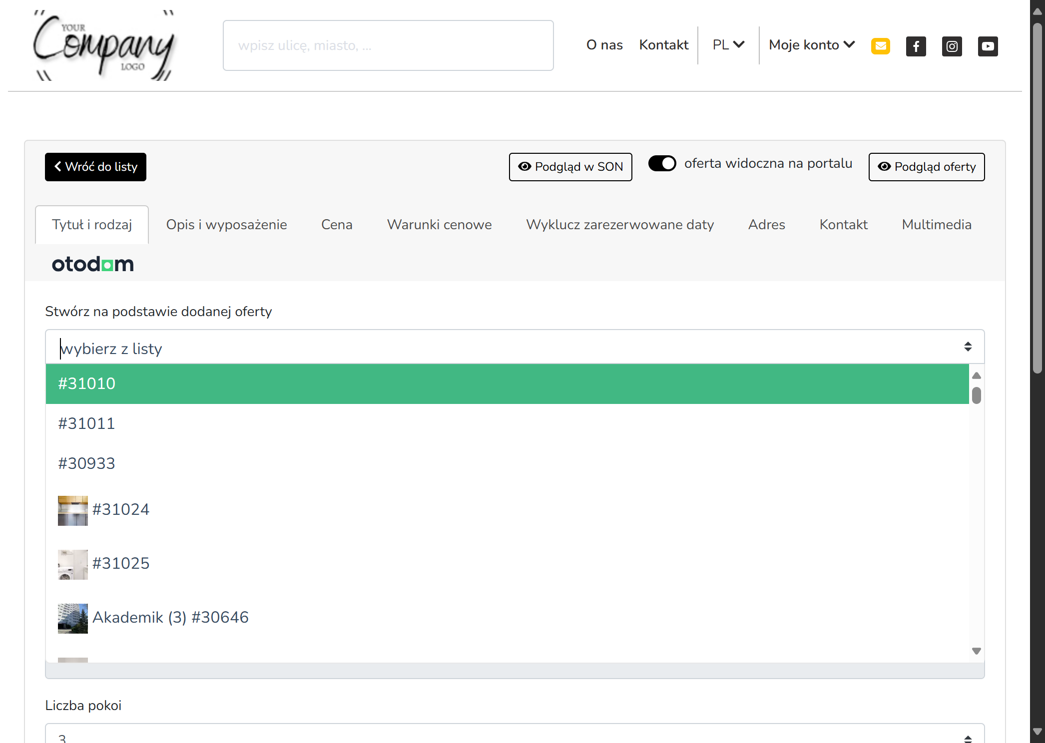Click the Podgląd w SON button
Screen dimensions: 1045x743
tap(570, 167)
